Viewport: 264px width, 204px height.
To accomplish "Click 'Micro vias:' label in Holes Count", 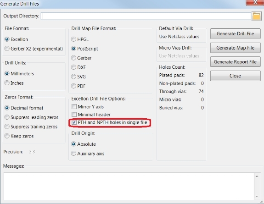I will pos(170,99).
